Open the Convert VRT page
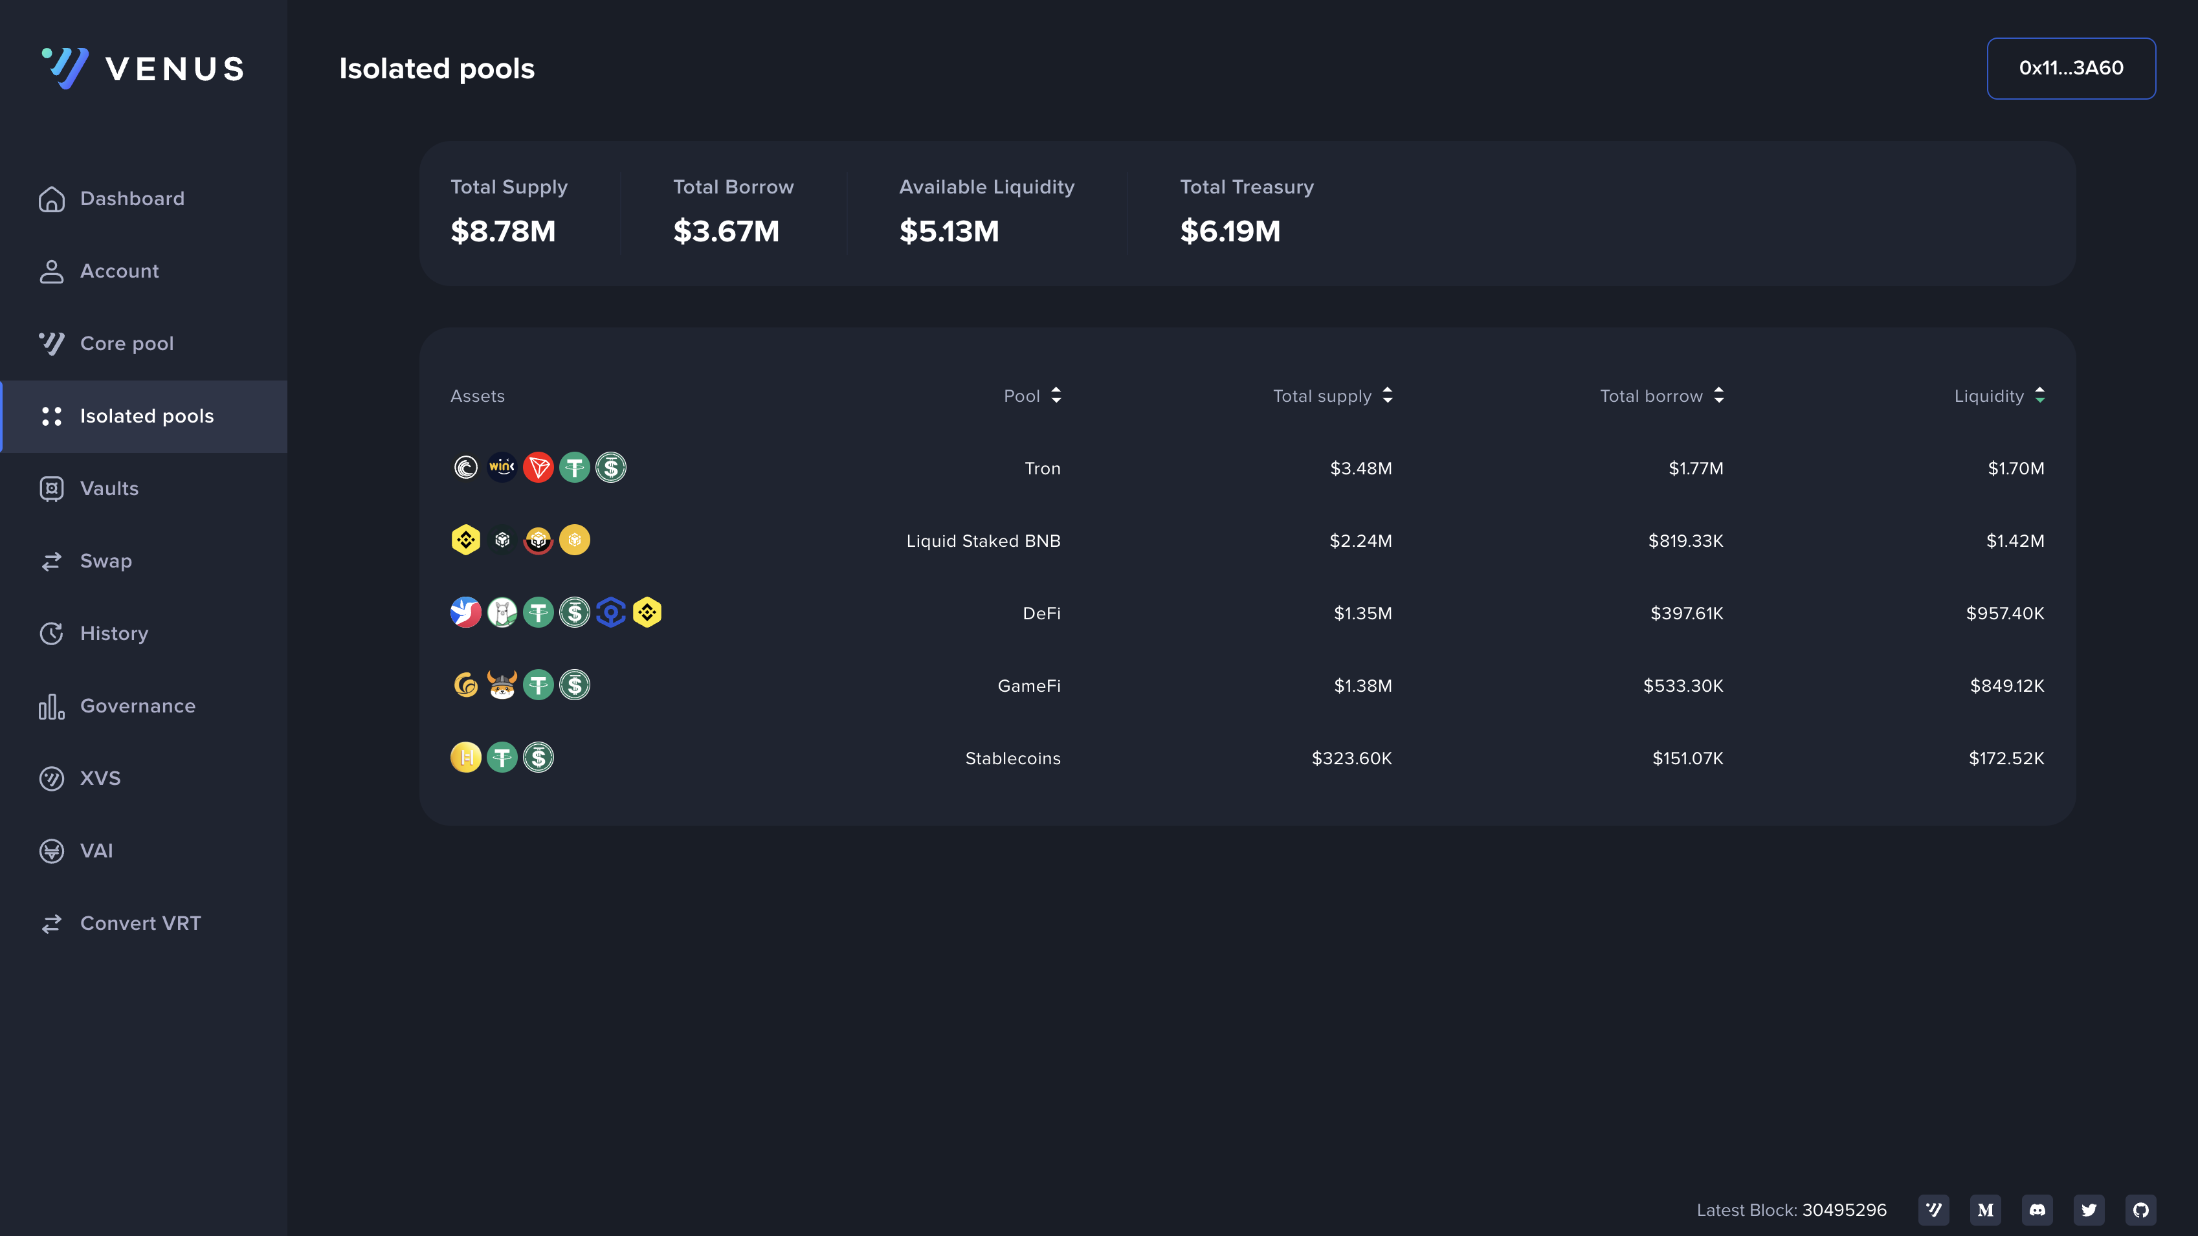 (140, 924)
